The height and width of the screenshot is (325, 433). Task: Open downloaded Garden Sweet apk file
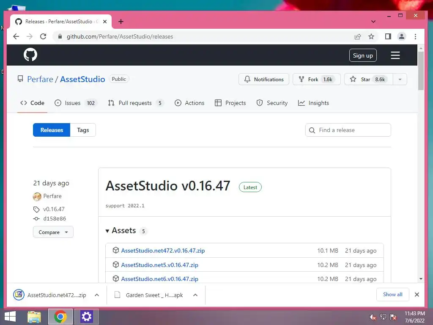[149, 295]
